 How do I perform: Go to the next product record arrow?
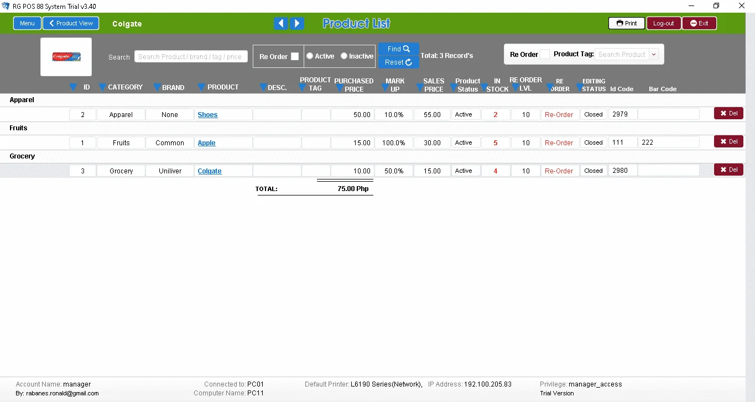pos(297,23)
